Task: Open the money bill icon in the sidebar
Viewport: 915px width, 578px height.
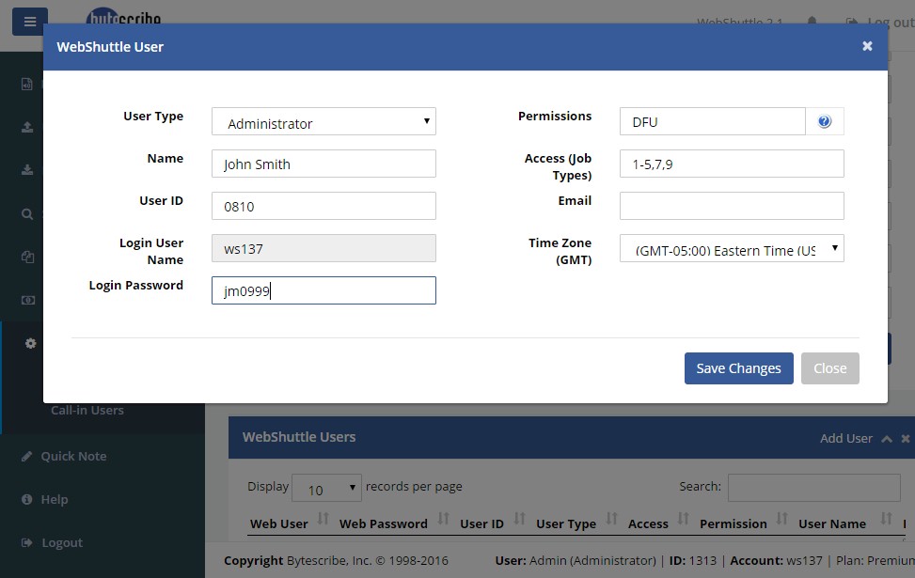Action: point(28,300)
